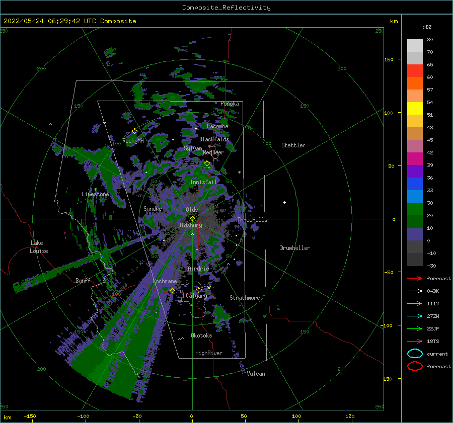Click the white asterisk marker above Limestone

95,190
